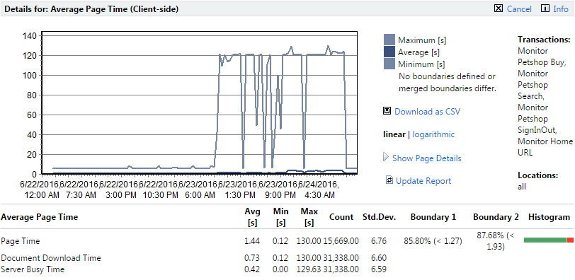575x280 pixels.
Task: Click the Info i icon
Action: [x=545, y=8]
